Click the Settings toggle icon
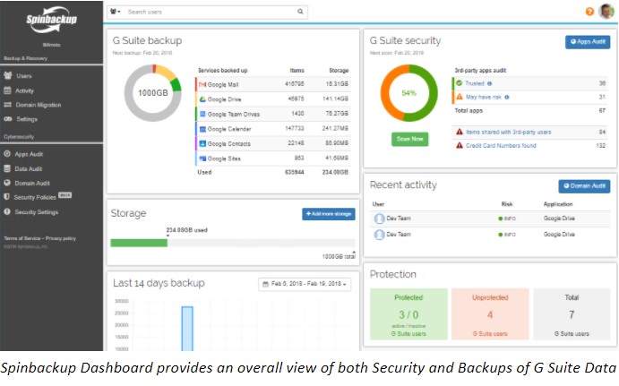This screenshot has height=386, width=619. coord(8,119)
